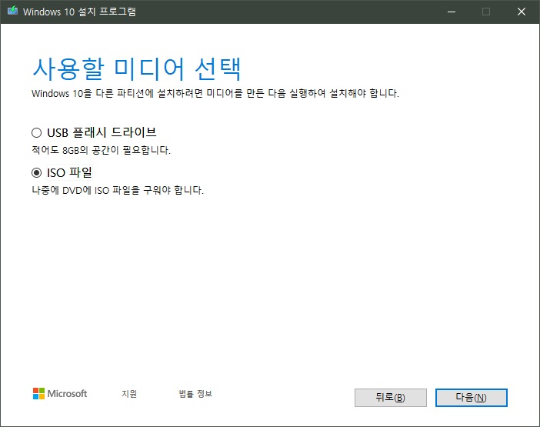The image size is (540, 427).
Task: Click the window title Windows 10 설치 프로그램
Action: click(79, 12)
